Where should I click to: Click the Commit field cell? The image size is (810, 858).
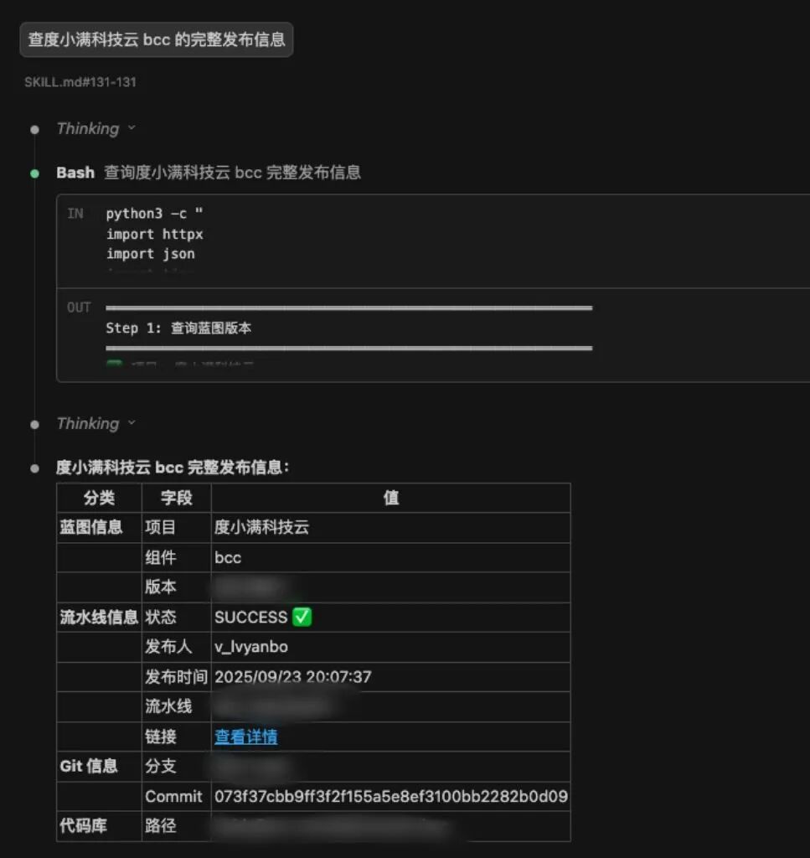point(176,796)
